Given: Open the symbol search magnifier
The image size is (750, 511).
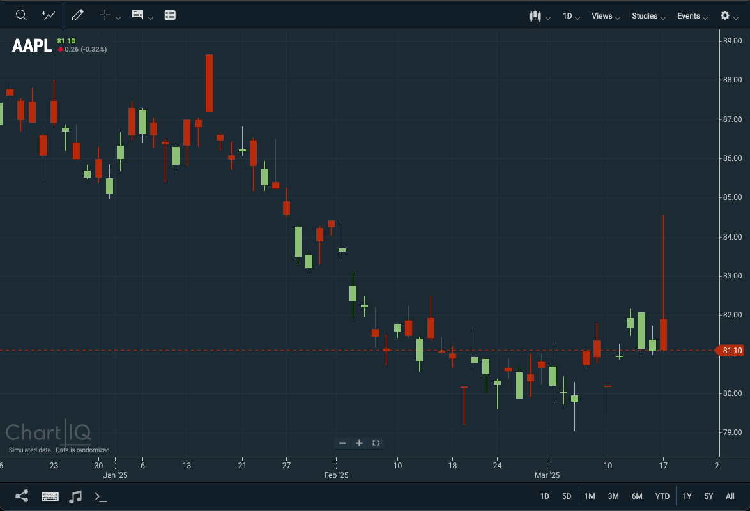Looking at the screenshot, I should click(x=21, y=15).
